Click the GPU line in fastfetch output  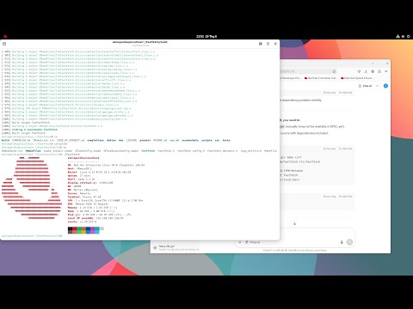point(87,204)
